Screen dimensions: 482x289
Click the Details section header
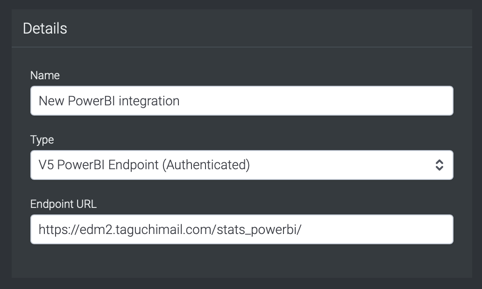click(45, 28)
